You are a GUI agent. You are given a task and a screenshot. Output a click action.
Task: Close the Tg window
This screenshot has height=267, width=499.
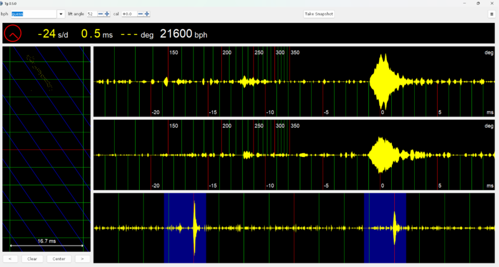[x=492, y=3]
